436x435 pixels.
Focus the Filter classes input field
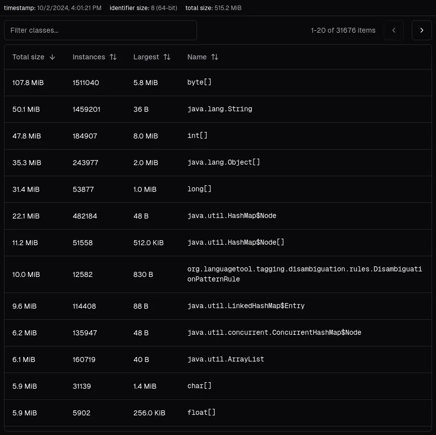101,30
